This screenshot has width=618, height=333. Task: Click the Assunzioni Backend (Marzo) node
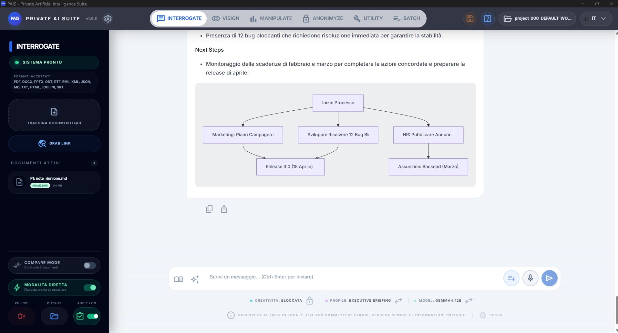[428, 166]
